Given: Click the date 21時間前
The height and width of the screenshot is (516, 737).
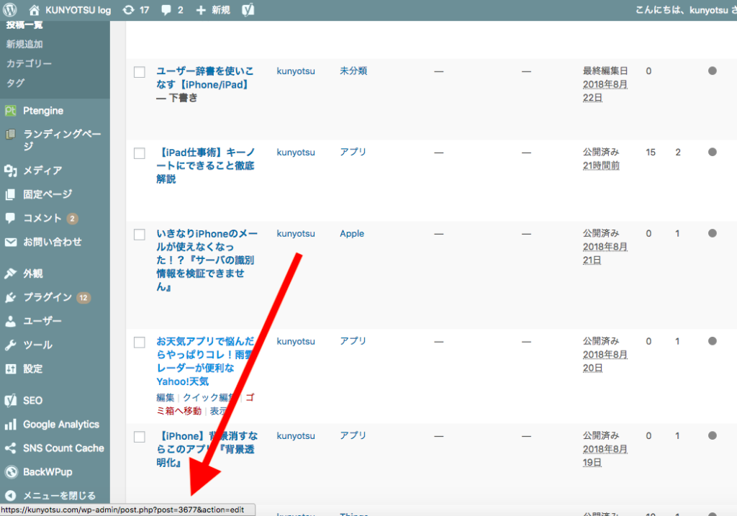Looking at the screenshot, I should (601, 166).
